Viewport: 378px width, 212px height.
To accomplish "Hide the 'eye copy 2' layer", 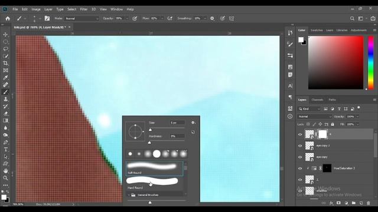I will click(x=300, y=146).
